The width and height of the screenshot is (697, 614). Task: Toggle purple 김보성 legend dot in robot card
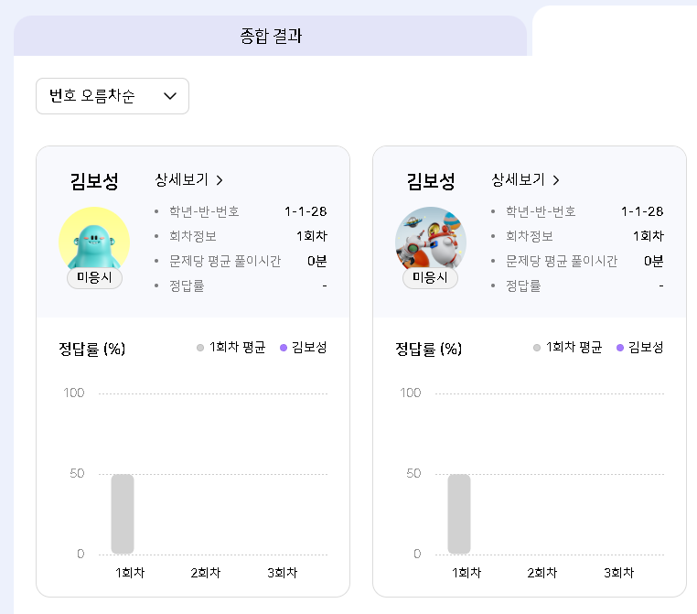click(x=620, y=348)
